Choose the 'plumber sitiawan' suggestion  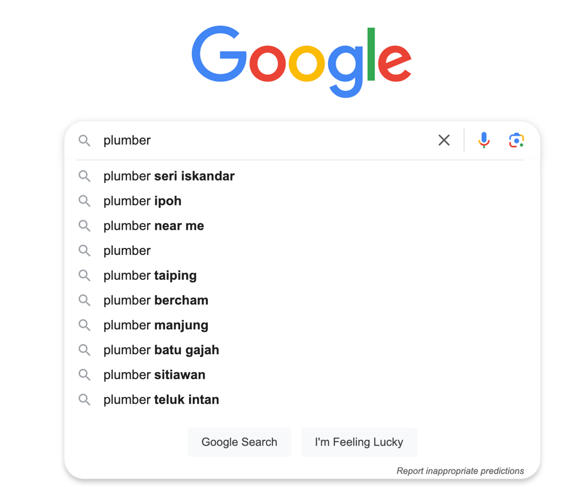pyautogui.click(x=154, y=375)
